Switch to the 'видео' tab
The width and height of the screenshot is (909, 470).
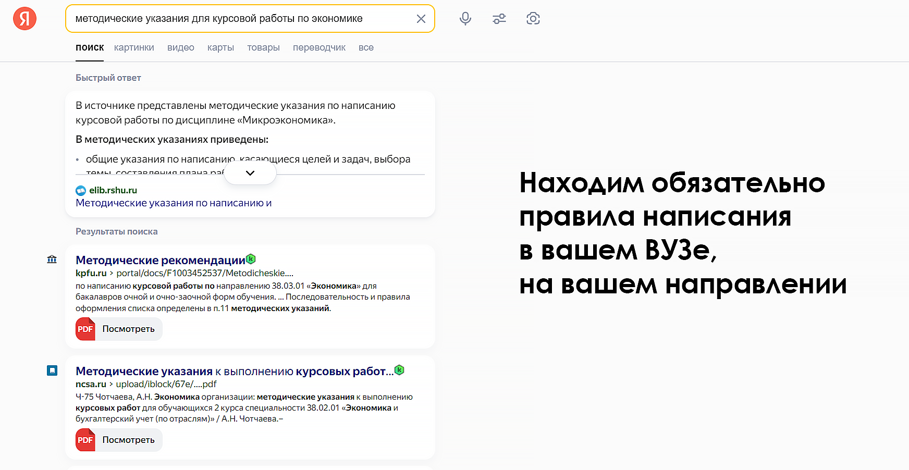coord(181,47)
